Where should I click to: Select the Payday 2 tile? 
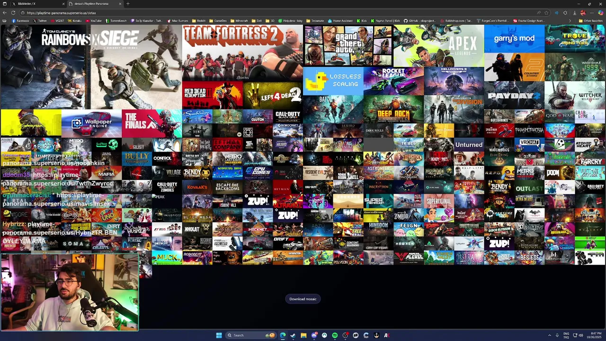(x=514, y=95)
